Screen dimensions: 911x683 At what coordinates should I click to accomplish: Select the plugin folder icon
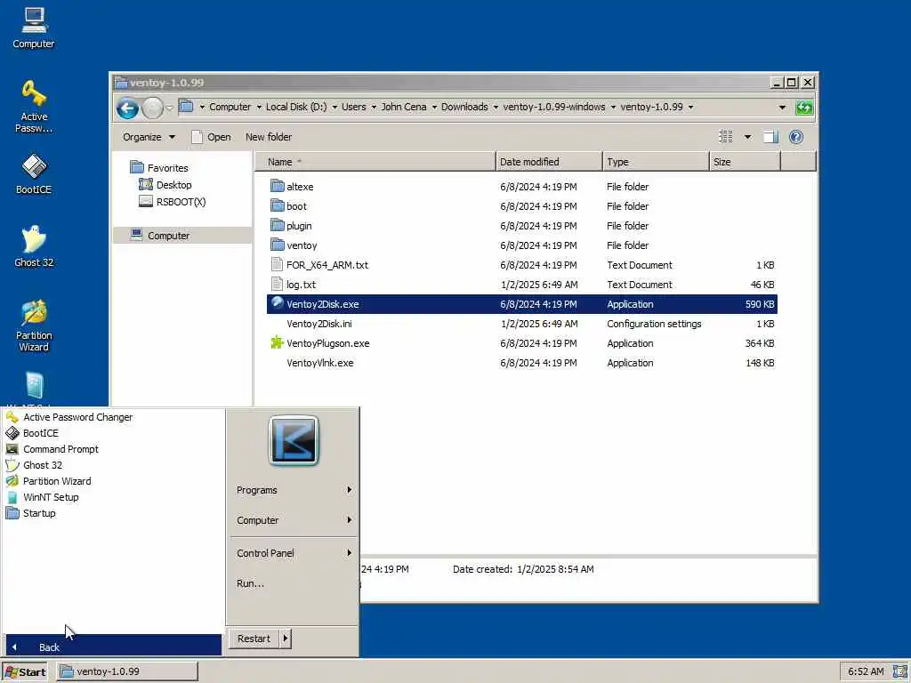tap(278, 225)
